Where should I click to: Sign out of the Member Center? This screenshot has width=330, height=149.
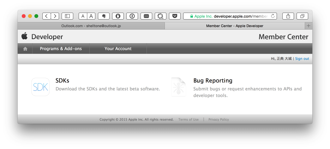tap(302, 59)
